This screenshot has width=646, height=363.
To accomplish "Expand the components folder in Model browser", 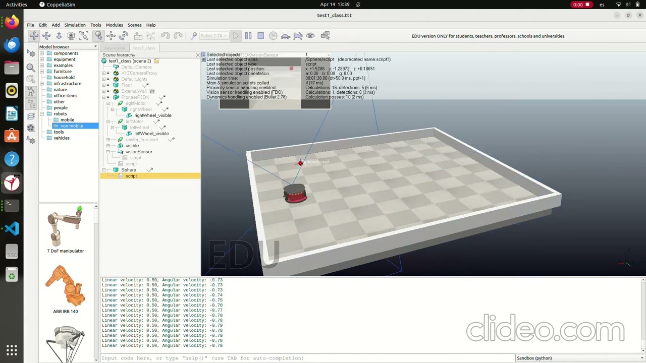I will pyautogui.click(x=42, y=53).
